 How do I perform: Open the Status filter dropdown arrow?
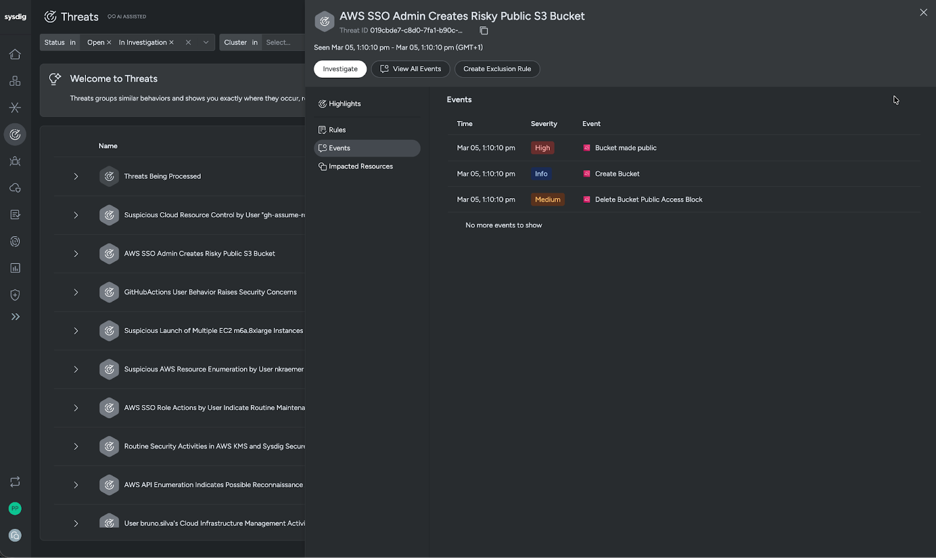206,43
